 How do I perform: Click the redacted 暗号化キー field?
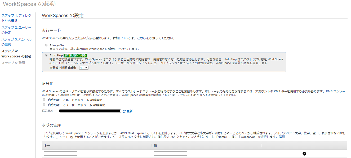point(90,111)
